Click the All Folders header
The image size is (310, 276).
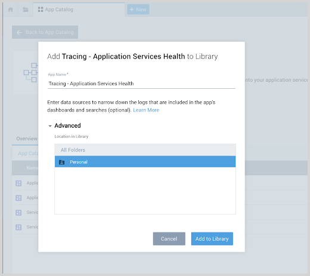[145, 150]
